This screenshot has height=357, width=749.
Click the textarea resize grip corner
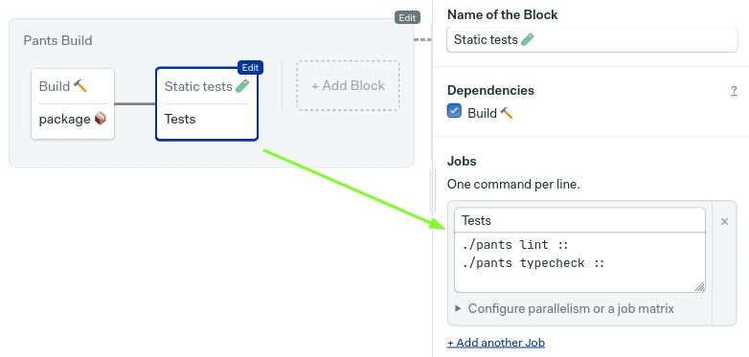(x=699, y=286)
